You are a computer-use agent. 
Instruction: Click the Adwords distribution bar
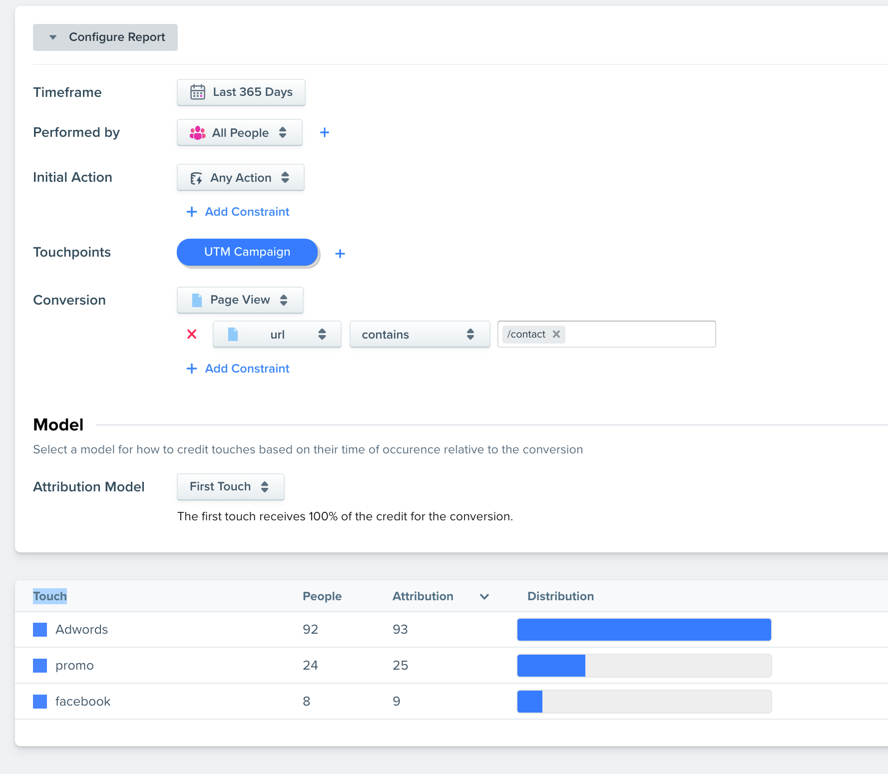click(x=644, y=630)
